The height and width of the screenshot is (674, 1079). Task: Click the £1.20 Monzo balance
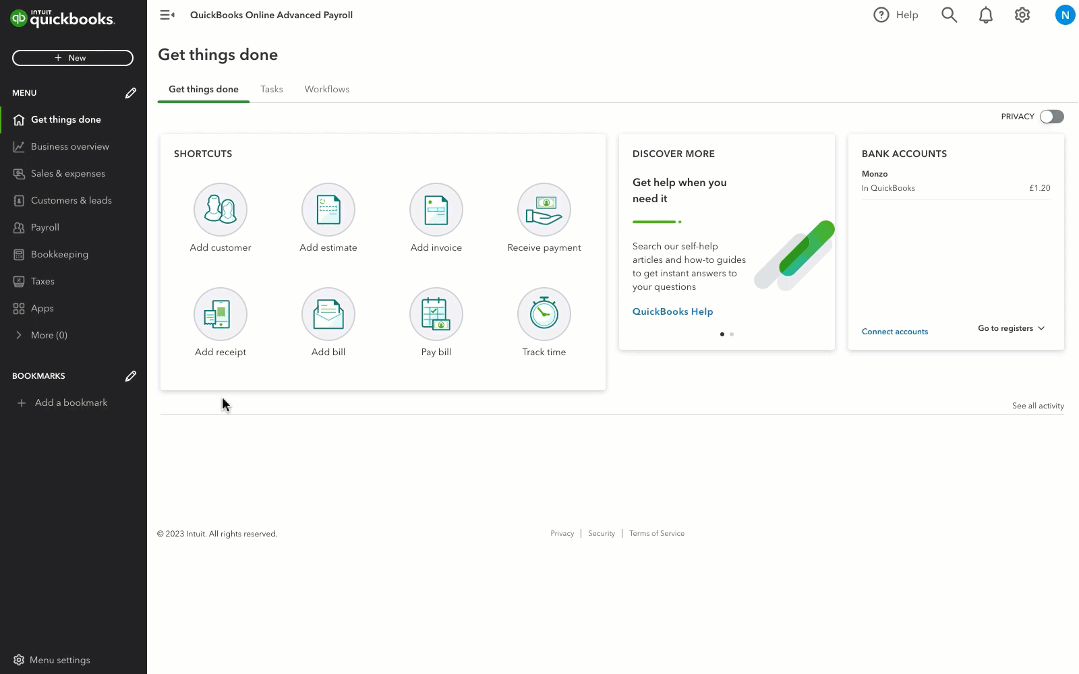click(1040, 188)
